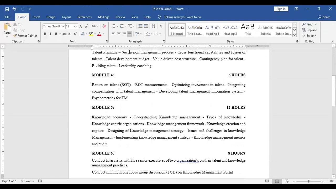The width and height of the screenshot is (336, 189).
Task: Open the Borders dropdown
Action: click(x=160, y=34)
